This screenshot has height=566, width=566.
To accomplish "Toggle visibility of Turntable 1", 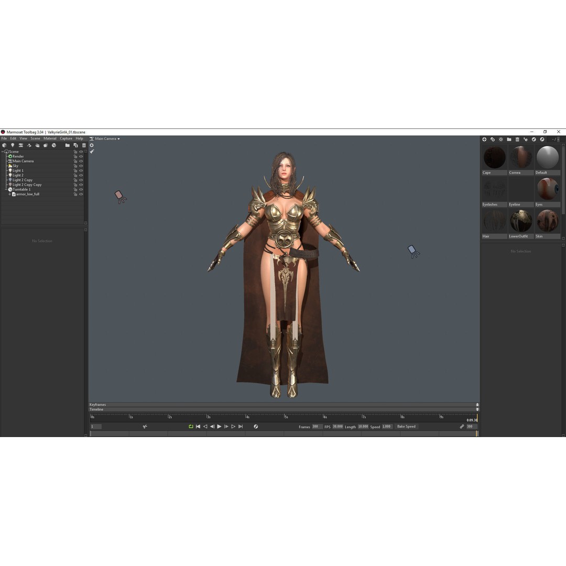I will 81,190.
